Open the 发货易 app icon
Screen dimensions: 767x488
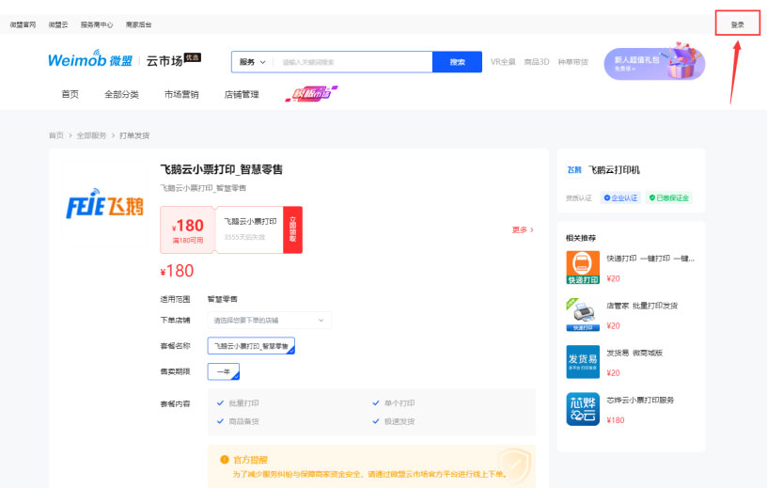coord(583,361)
